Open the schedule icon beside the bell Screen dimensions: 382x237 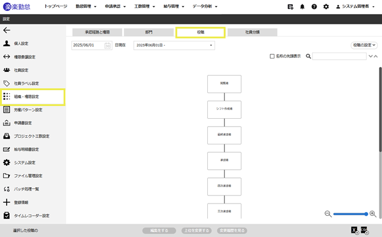point(290,7)
